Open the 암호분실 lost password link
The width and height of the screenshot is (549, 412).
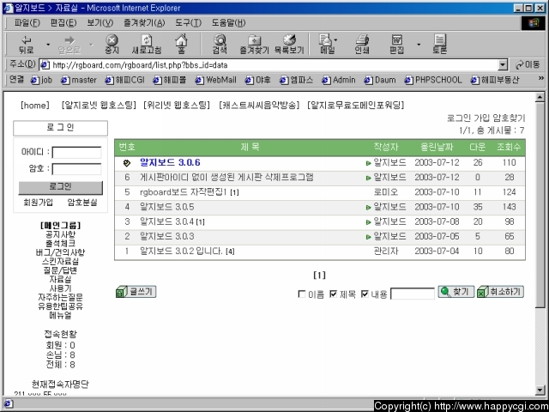coord(82,203)
